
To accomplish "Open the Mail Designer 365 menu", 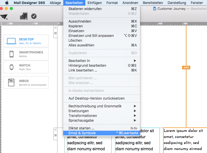I will click(29, 3).
